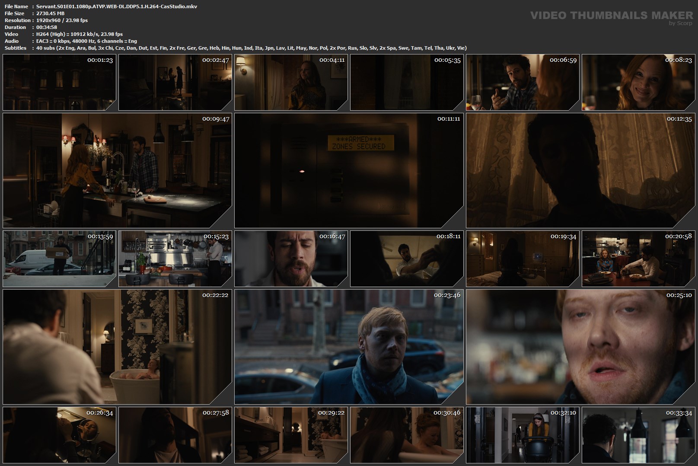Click the mirror frame at 00:26:34
The image size is (698, 466).
pyautogui.click(x=60, y=435)
